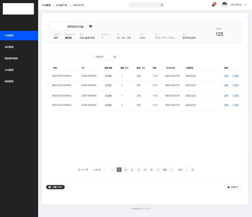
Task: Click the logo at the sidebar top
Action: click(18, 9)
